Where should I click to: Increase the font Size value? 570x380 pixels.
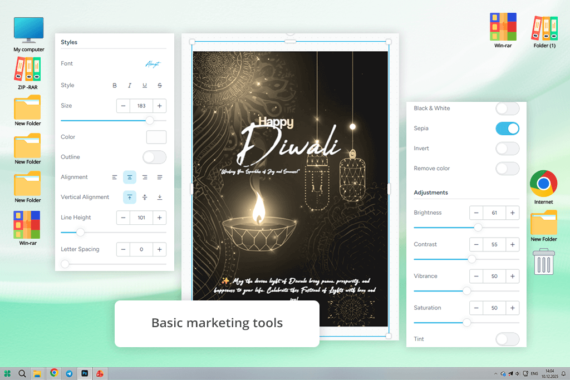click(159, 106)
